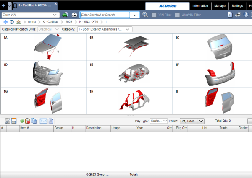Click the Group column header
Screen dimensions: 252x178
62,128
